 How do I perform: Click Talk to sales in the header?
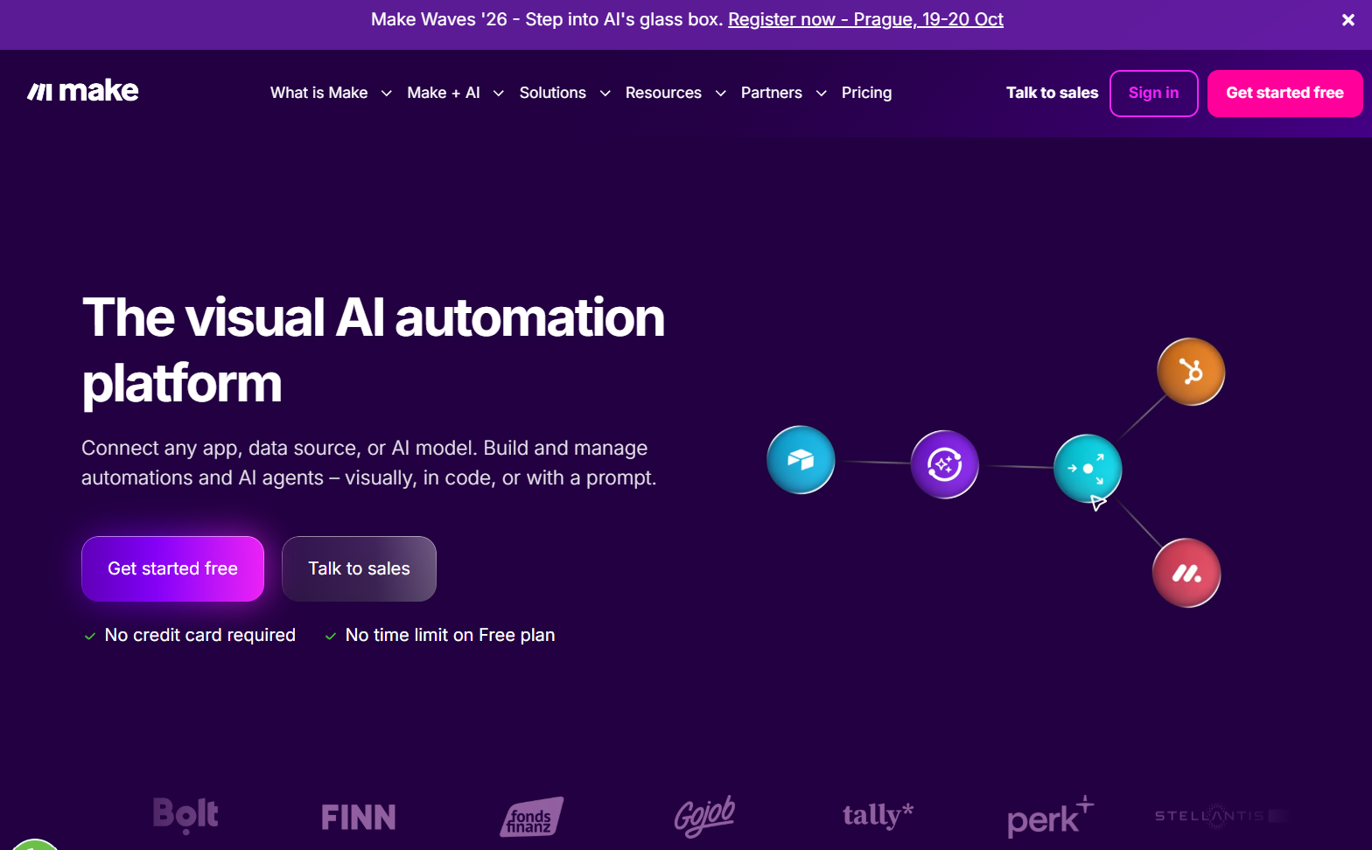(x=1052, y=93)
